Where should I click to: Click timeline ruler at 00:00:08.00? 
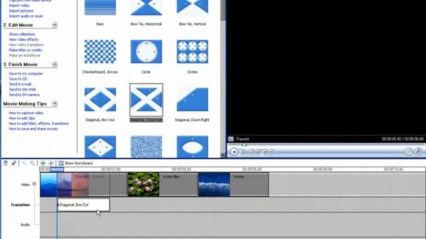tap(322, 169)
